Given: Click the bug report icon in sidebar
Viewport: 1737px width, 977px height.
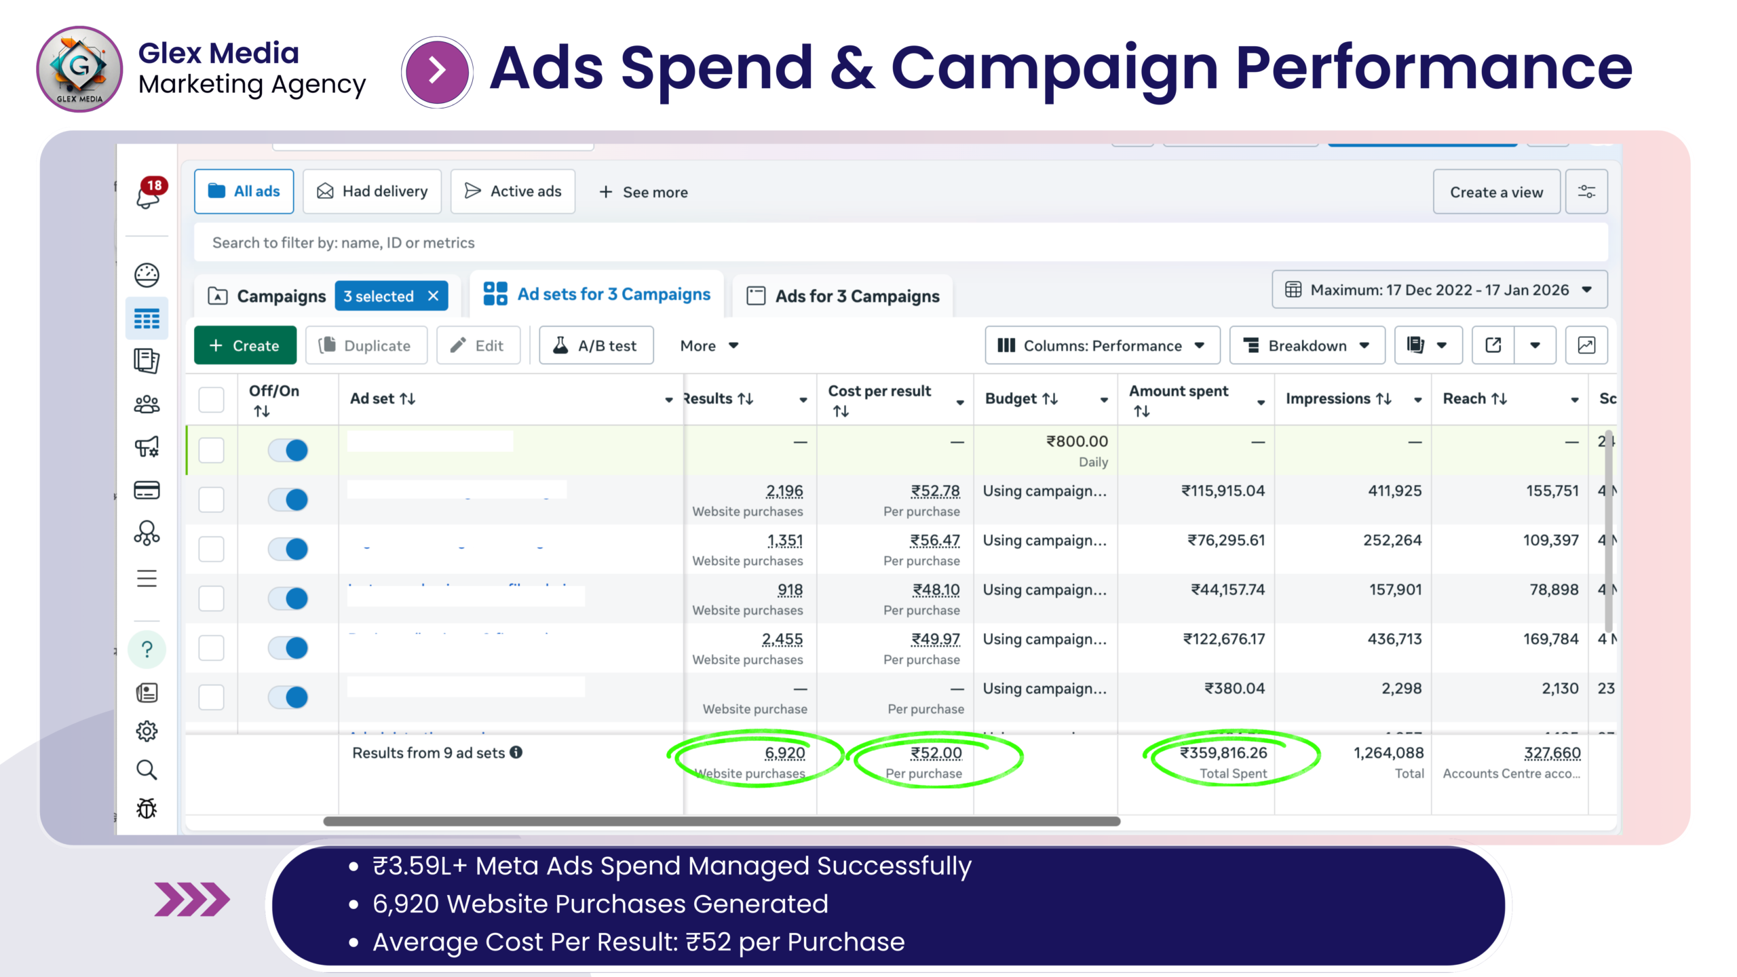Looking at the screenshot, I should 147,808.
